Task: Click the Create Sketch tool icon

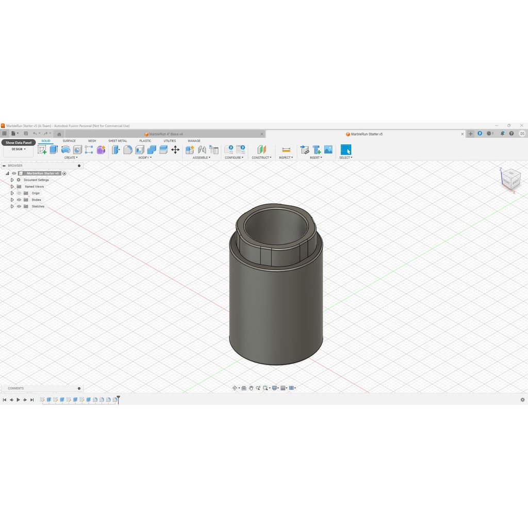Action: 42,150
